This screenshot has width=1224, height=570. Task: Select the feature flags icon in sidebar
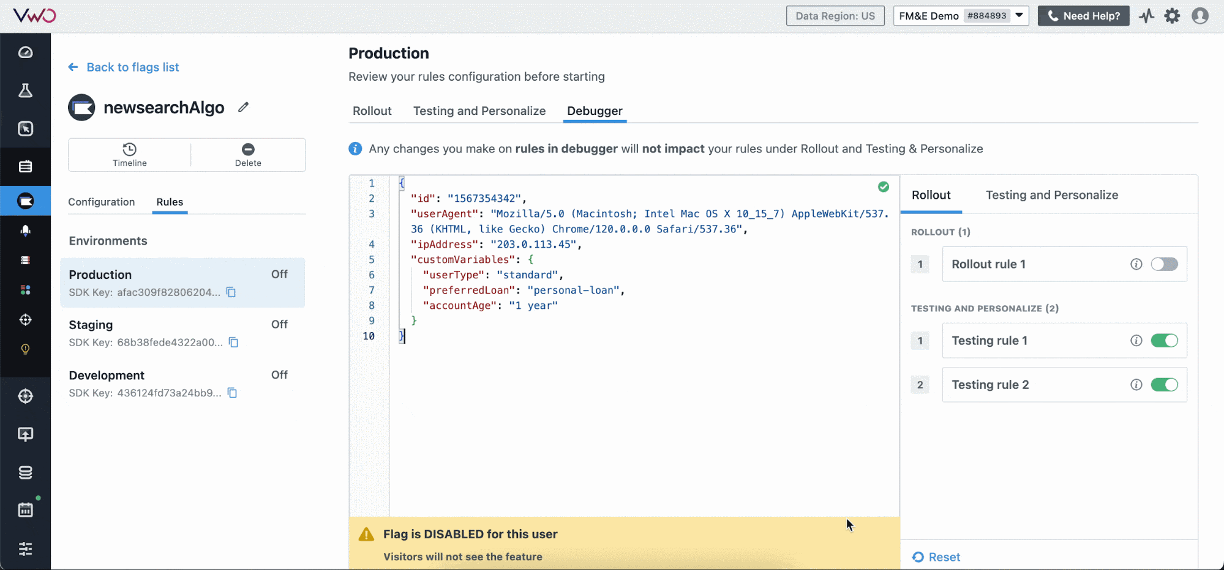(x=25, y=201)
